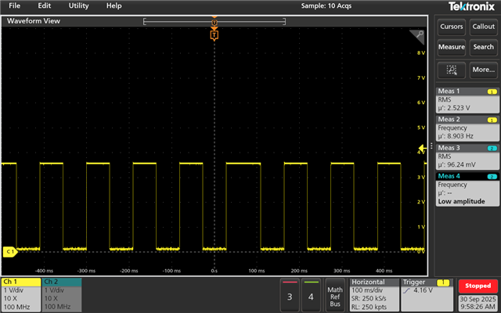Open the Meas 2 Frequency badge
This screenshot has width=501, height=313.
click(x=467, y=128)
